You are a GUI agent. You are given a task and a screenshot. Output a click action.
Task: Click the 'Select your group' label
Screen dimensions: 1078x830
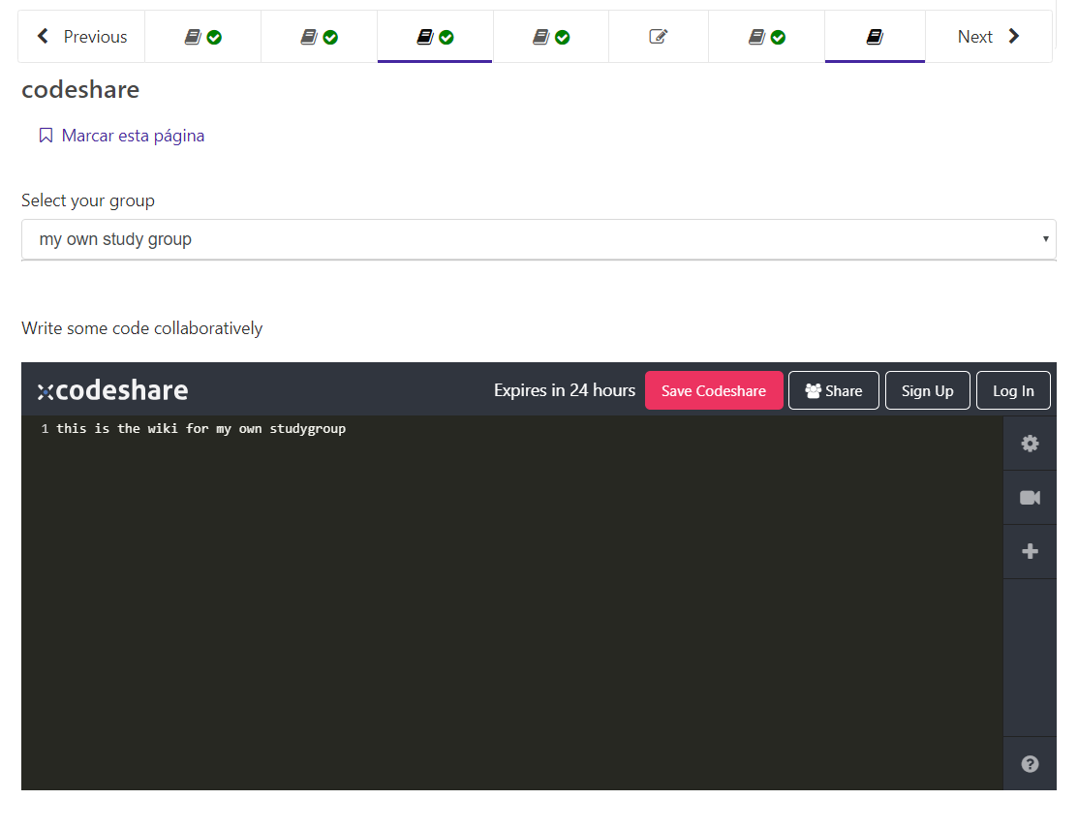(x=88, y=200)
